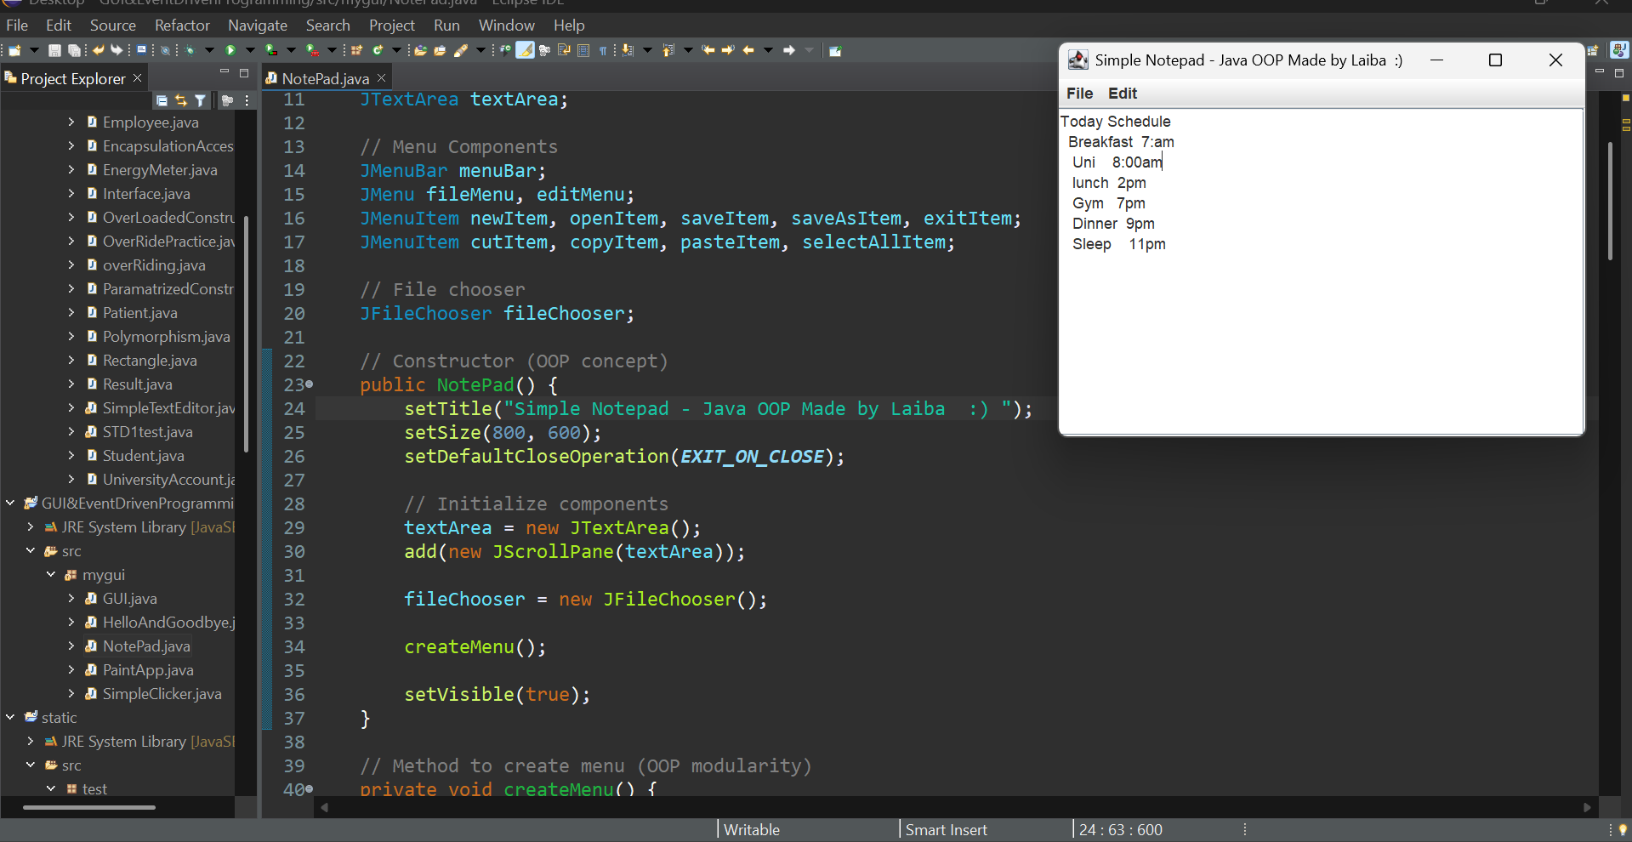
Task: Click inside the Simple Notepad text area
Action: 1318,323
